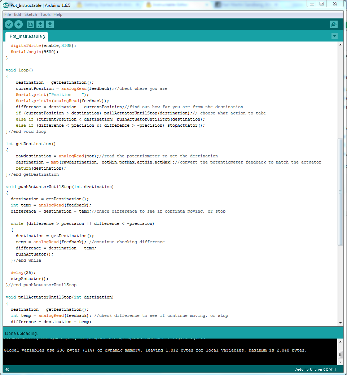Maximize the Arduino window
The image size is (347, 375).
[322, 4]
